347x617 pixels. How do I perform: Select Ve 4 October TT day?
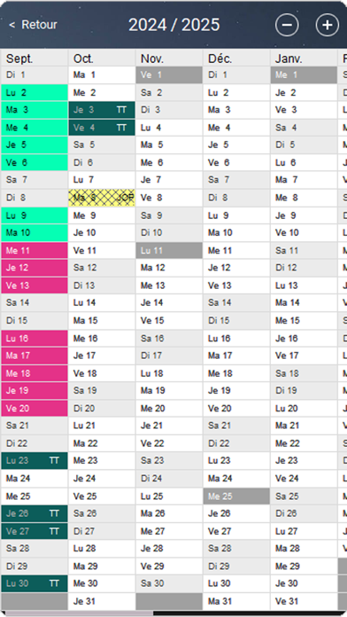(102, 128)
